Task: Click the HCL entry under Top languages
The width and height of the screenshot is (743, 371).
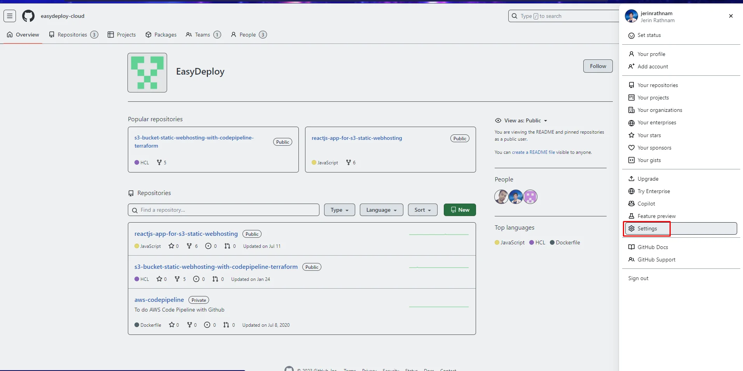Action: (537, 242)
